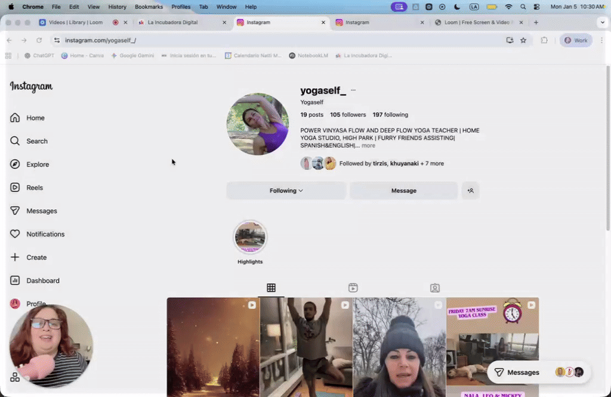Open the Following dropdown

286,190
